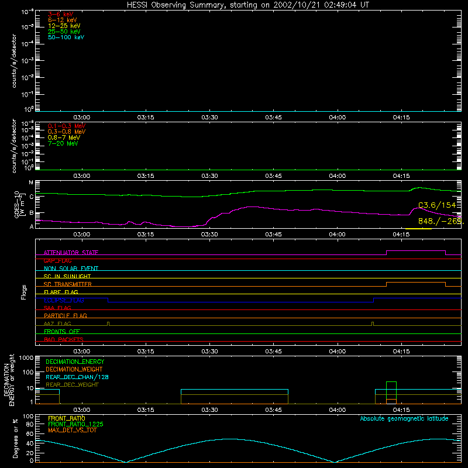
Task: Click the FRONT_RATIO legend label
Action: click(67, 418)
